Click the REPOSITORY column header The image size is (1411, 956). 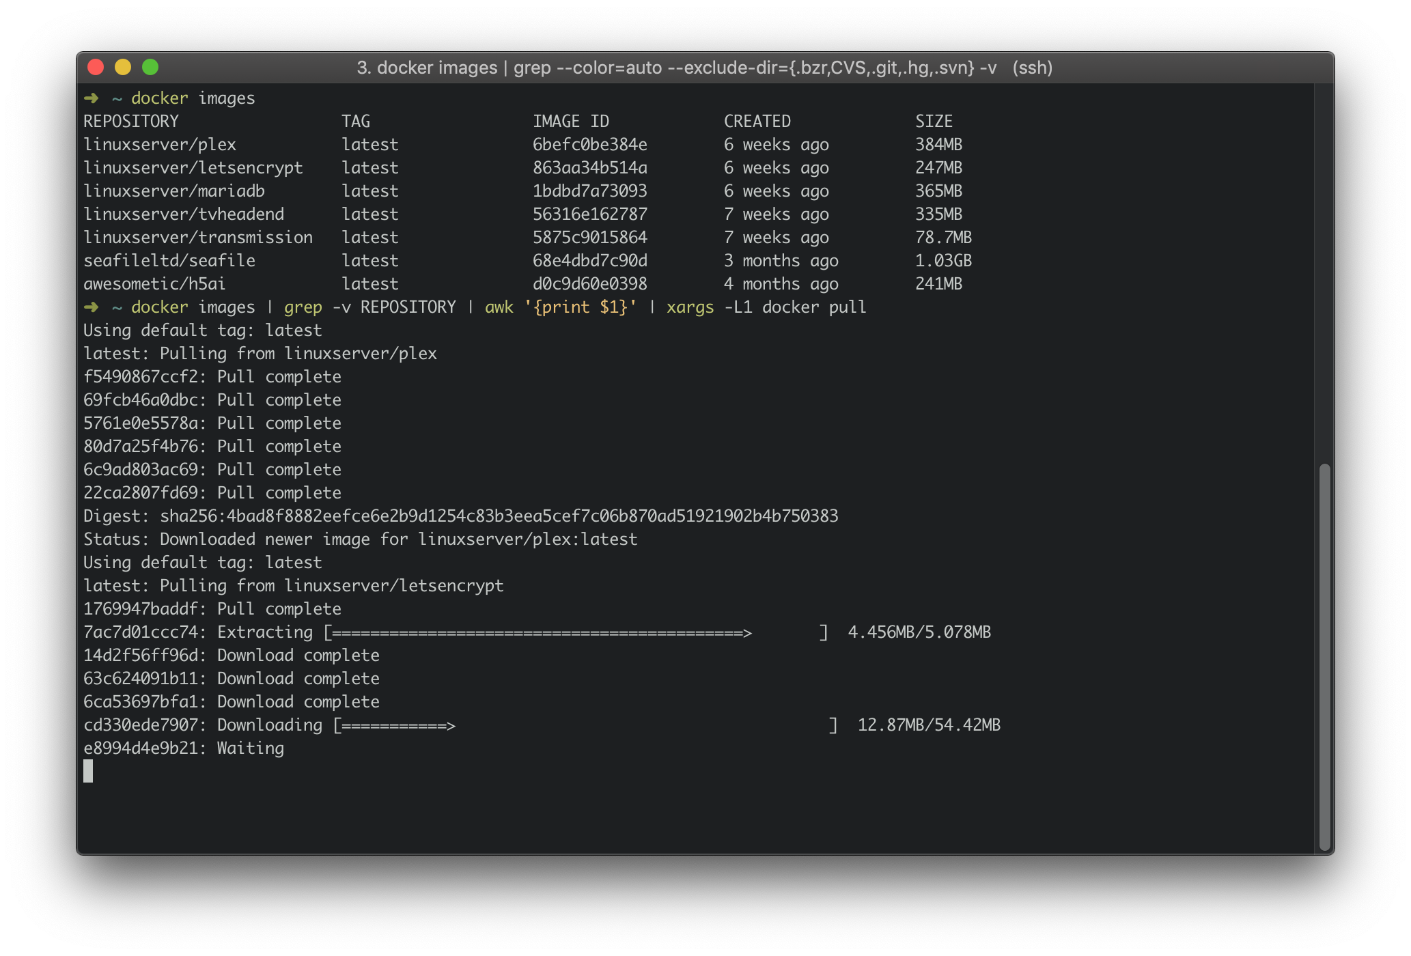131,122
